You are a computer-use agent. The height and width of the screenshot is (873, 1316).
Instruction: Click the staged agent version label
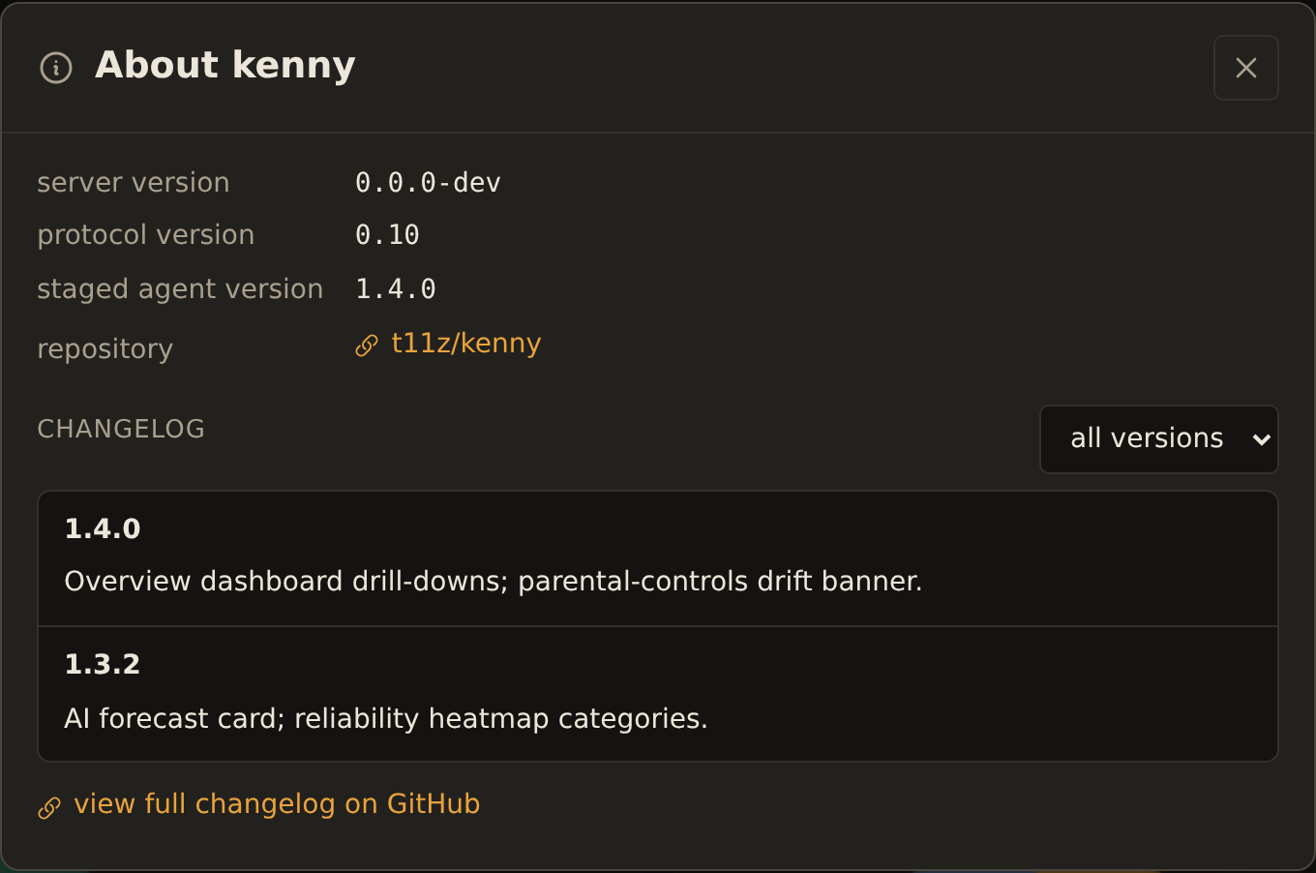click(x=180, y=289)
